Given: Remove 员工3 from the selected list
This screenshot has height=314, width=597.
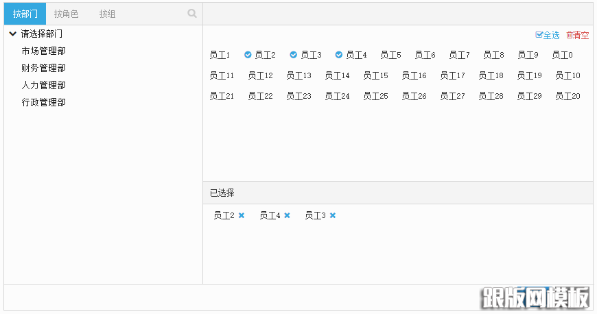Looking at the screenshot, I should (x=333, y=215).
